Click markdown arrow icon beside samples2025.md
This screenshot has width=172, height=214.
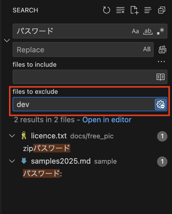click(24, 161)
